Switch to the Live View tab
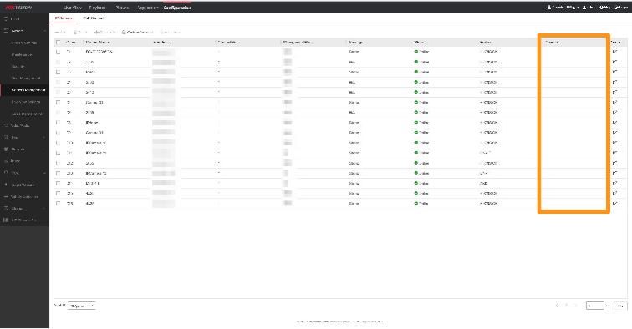Screen dimensions: 632x329 tap(73, 8)
